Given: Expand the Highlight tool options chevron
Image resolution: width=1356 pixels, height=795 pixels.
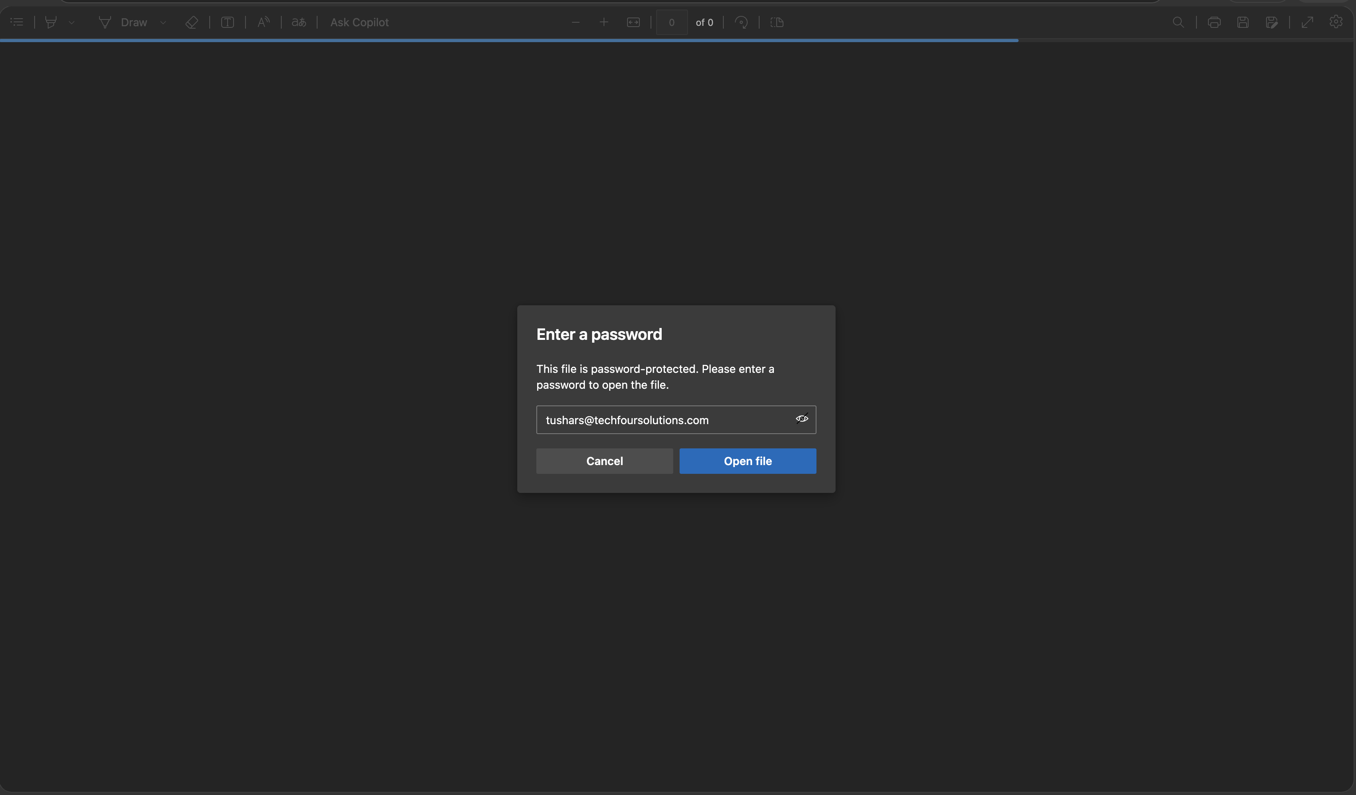Looking at the screenshot, I should pos(72,23).
